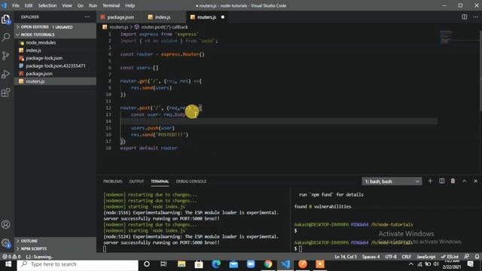The image size is (482, 271).
Task: Split the terminal panel
Action: point(442,181)
